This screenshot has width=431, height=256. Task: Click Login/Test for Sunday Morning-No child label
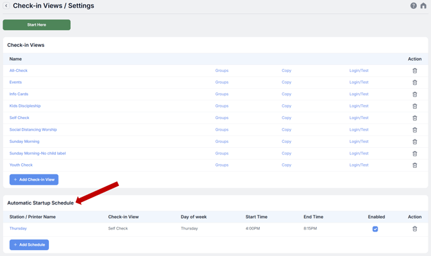tap(359, 153)
